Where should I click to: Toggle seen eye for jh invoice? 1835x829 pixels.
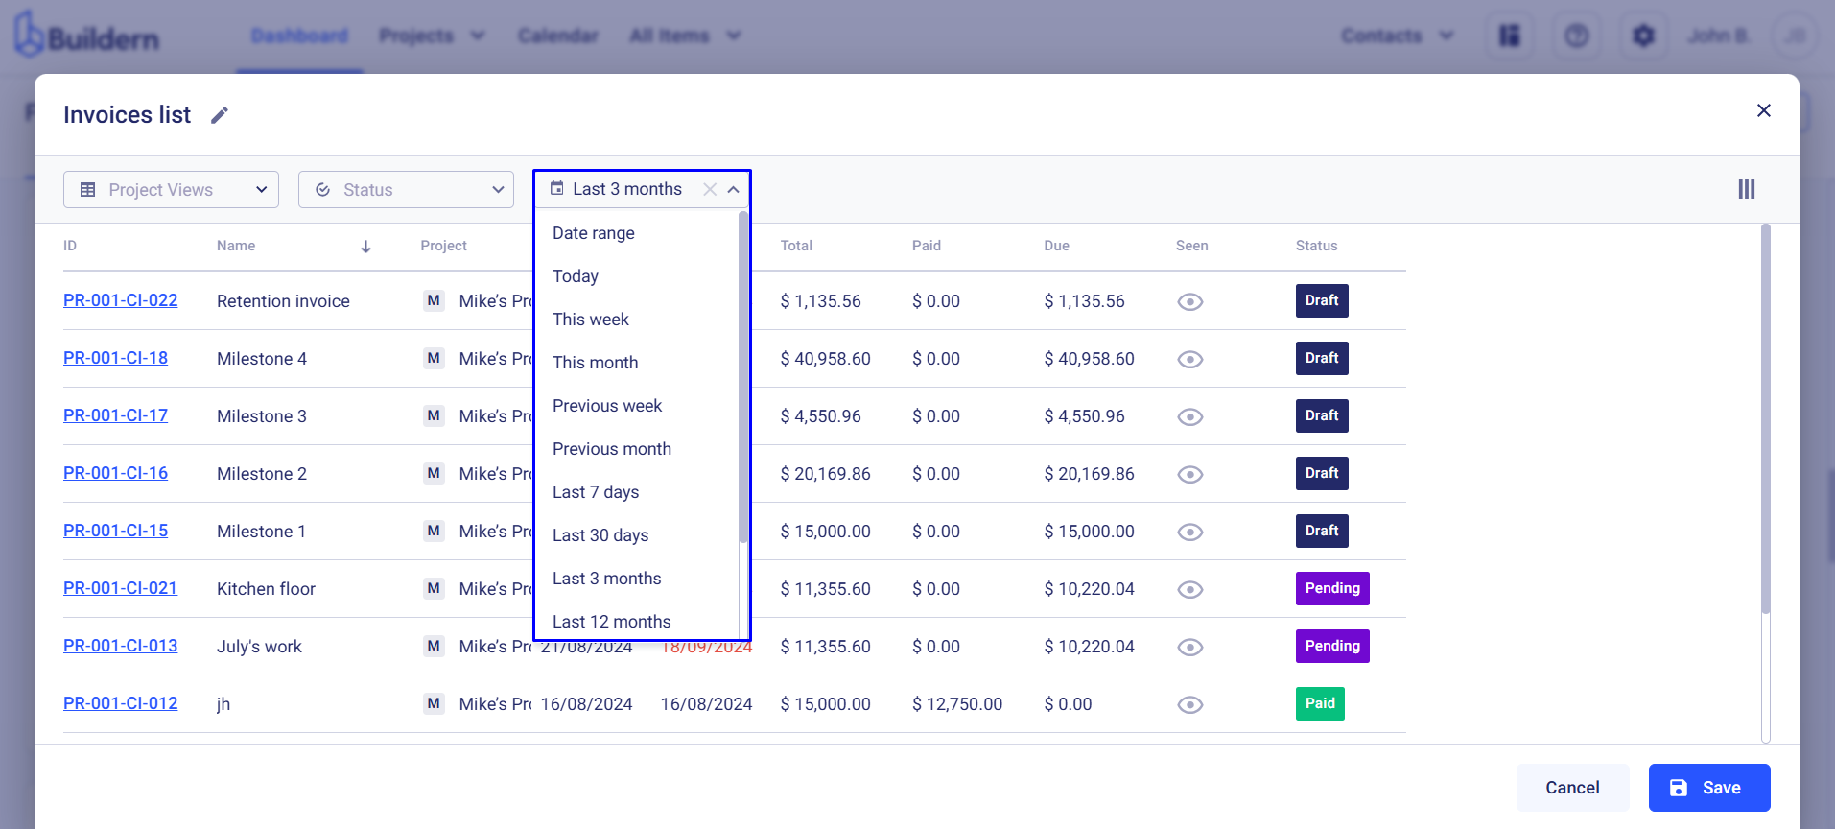(1190, 704)
